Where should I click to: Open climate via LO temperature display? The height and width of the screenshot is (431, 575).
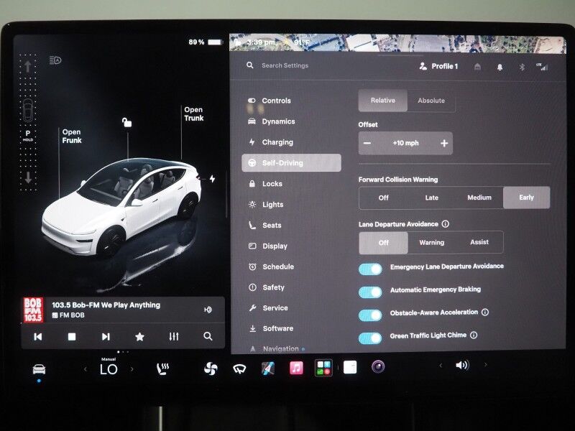pos(109,369)
